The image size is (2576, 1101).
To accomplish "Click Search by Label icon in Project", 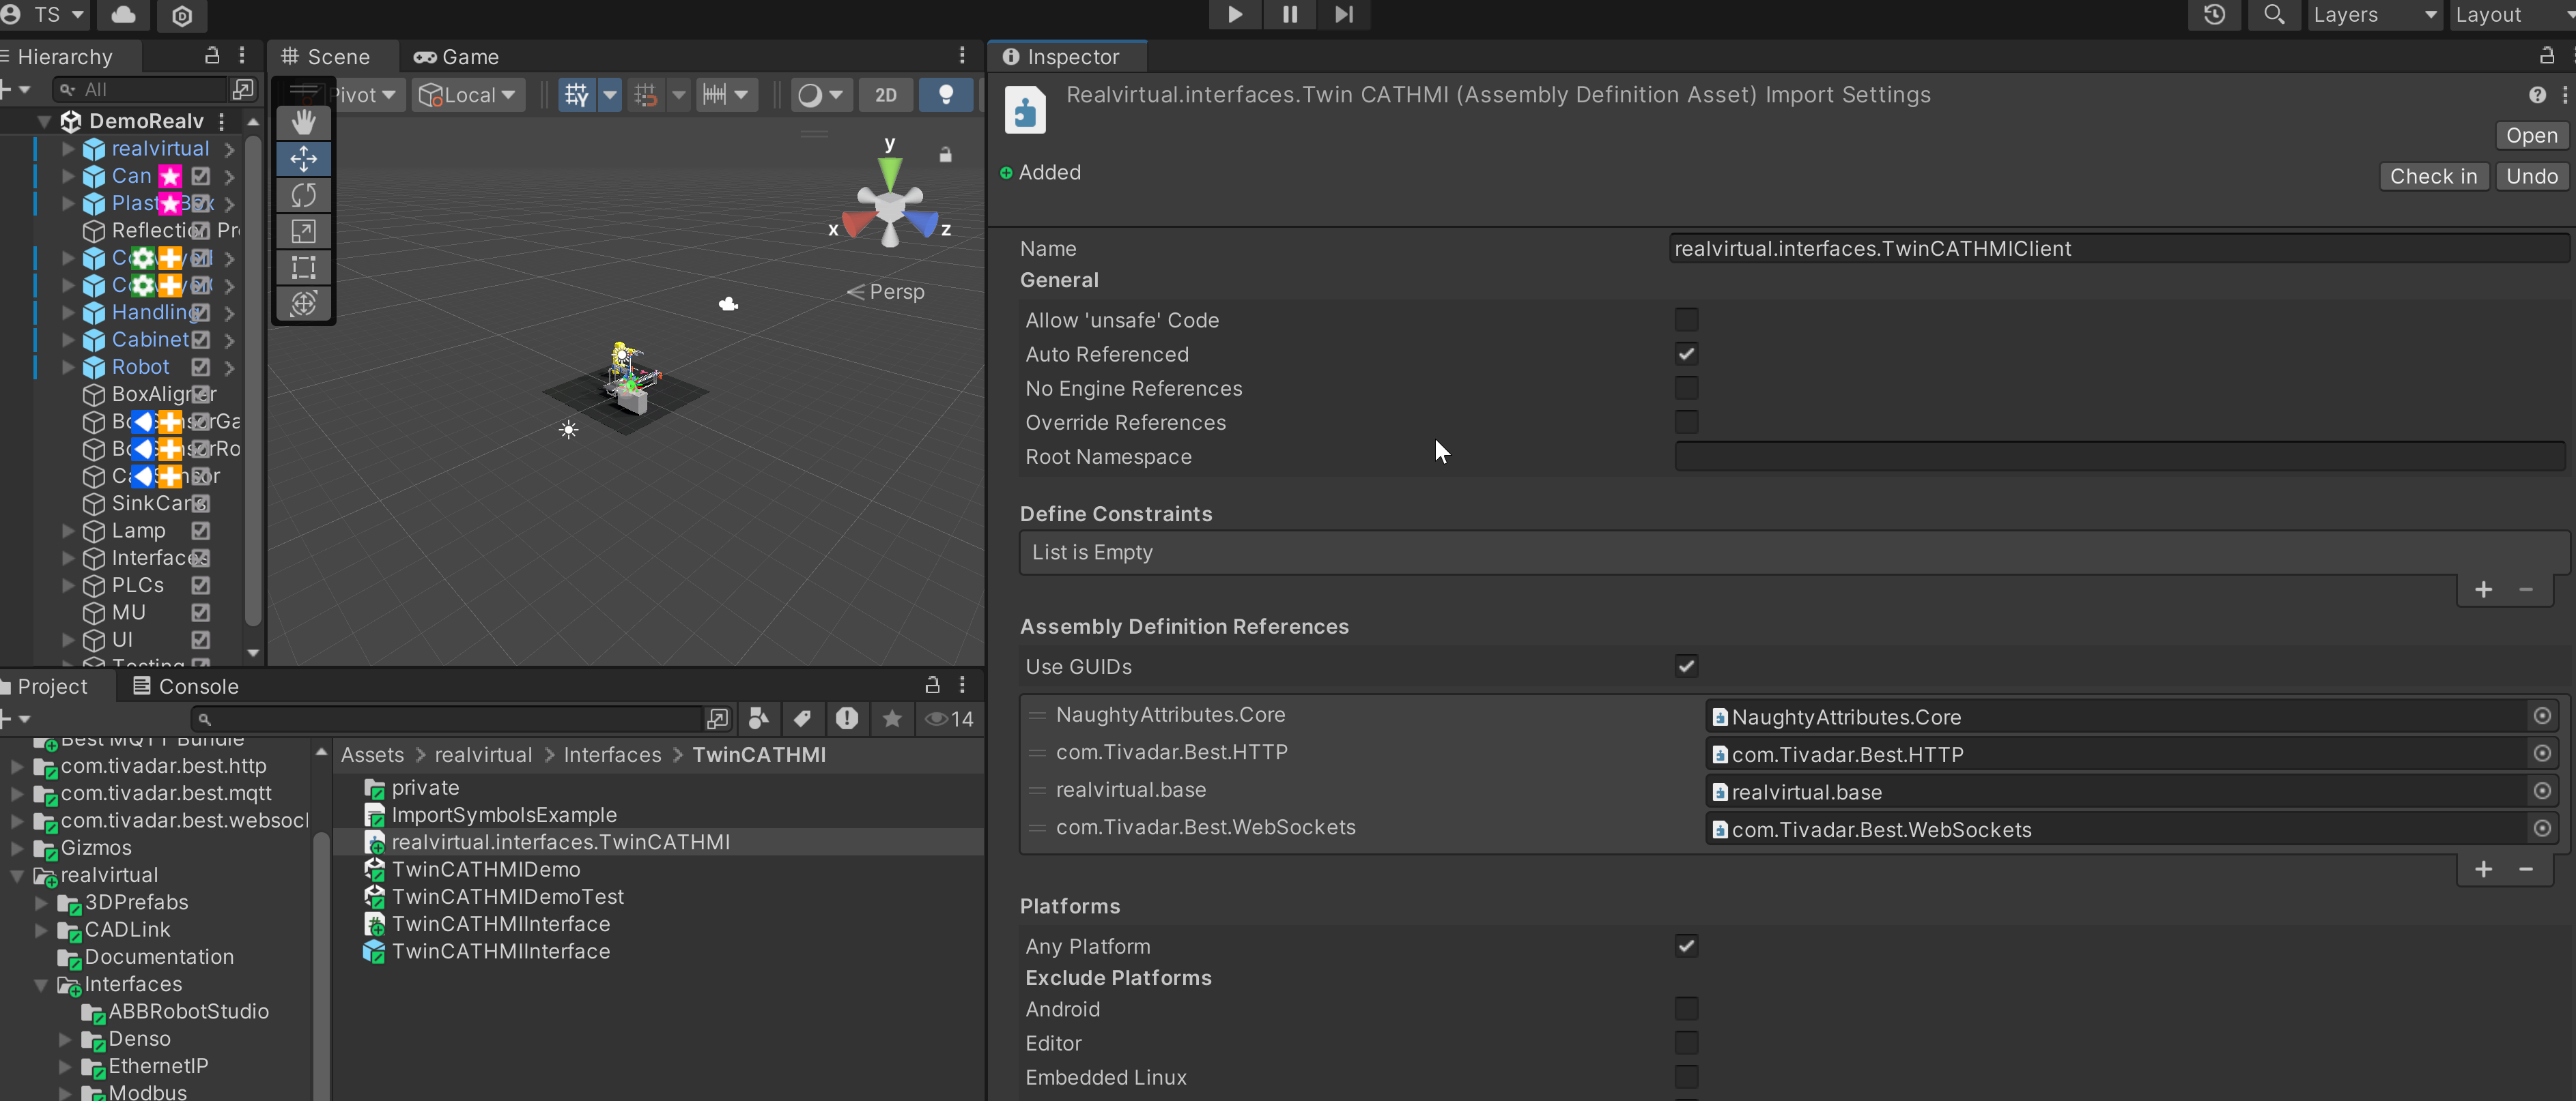I will 802,718.
